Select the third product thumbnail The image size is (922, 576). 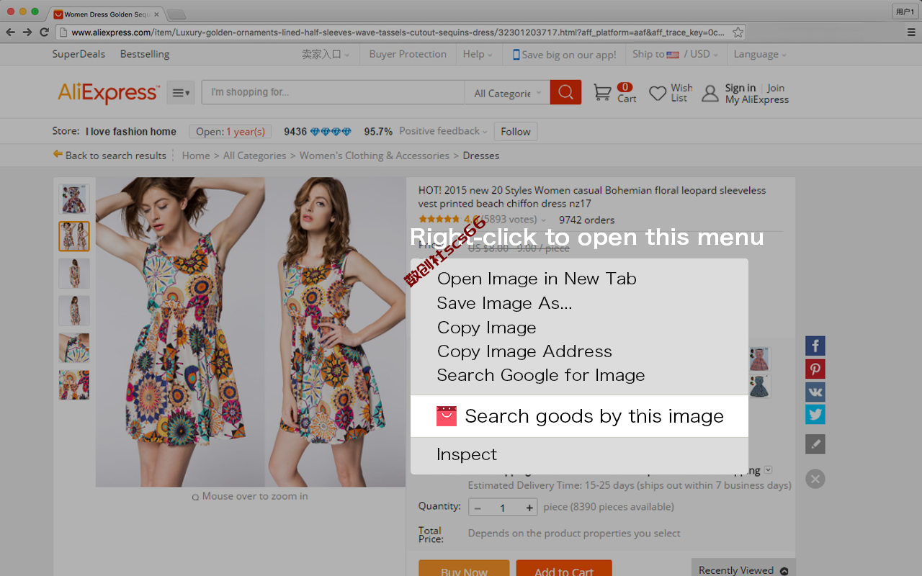pos(74,274)
